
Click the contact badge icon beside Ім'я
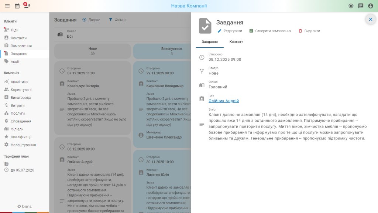point(202,98)
